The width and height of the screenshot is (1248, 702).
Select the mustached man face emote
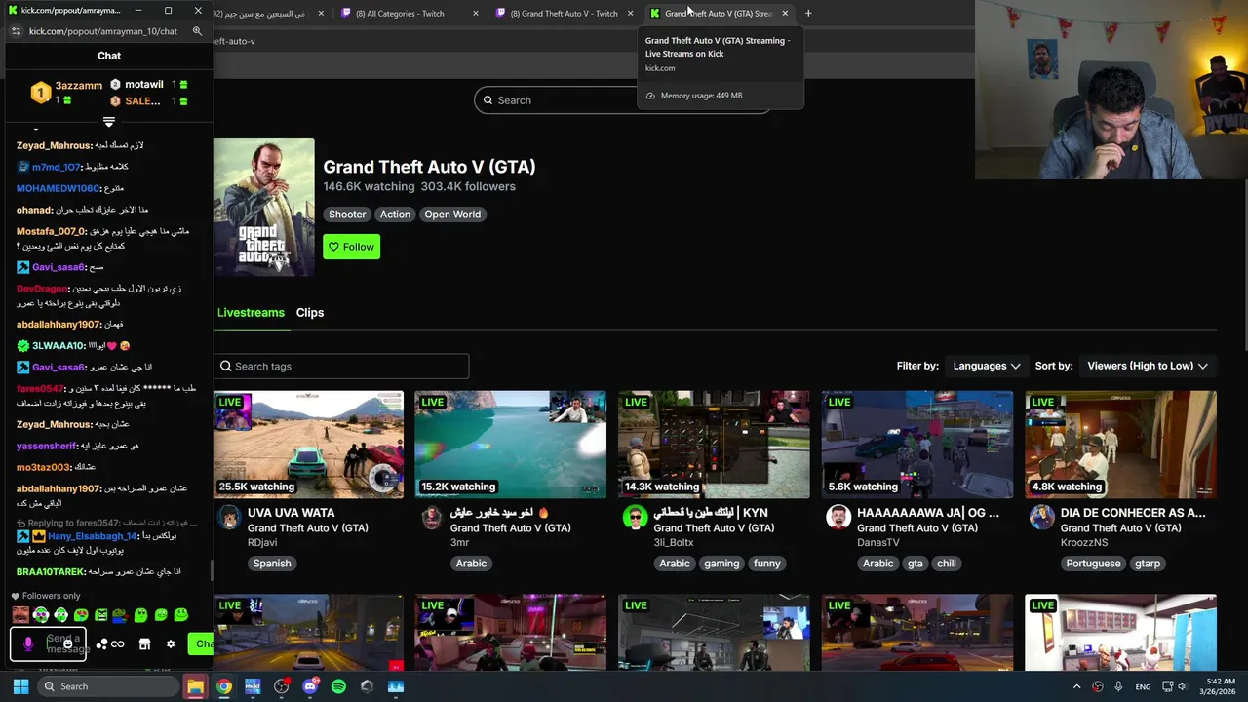20,614
